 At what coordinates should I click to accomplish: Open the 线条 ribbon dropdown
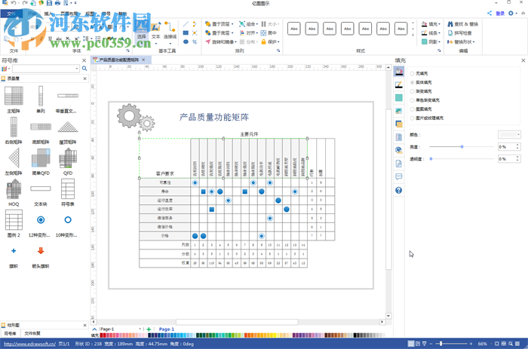point(431,33)
